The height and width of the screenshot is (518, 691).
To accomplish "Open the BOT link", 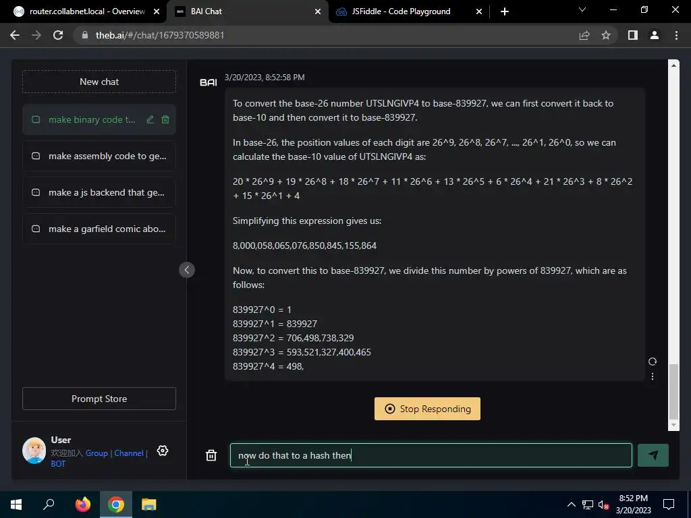I will point(58,463).
